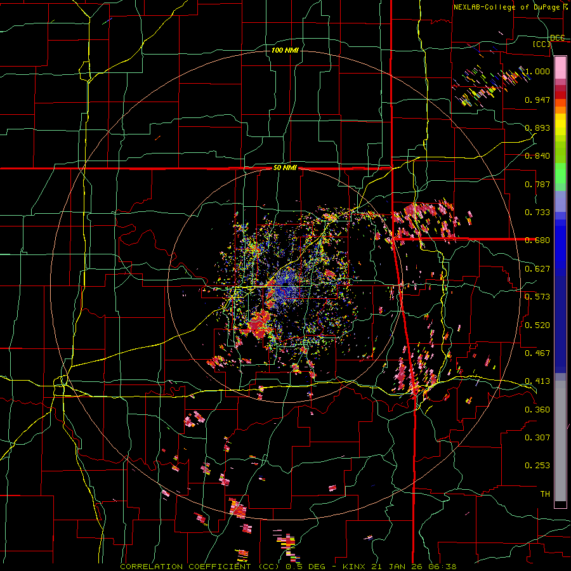This screenshot has width=571, height=571.
Task: Click the 0.893 scale value
Action: pyautogui.click(x=537, y=128)
